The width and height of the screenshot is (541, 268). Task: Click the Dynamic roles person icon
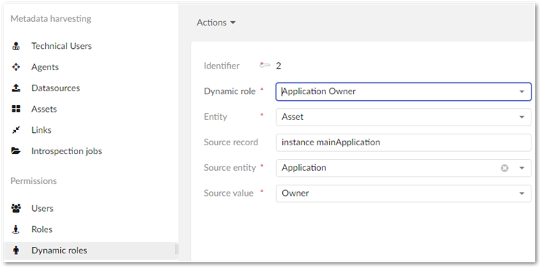tap(16, 250)
